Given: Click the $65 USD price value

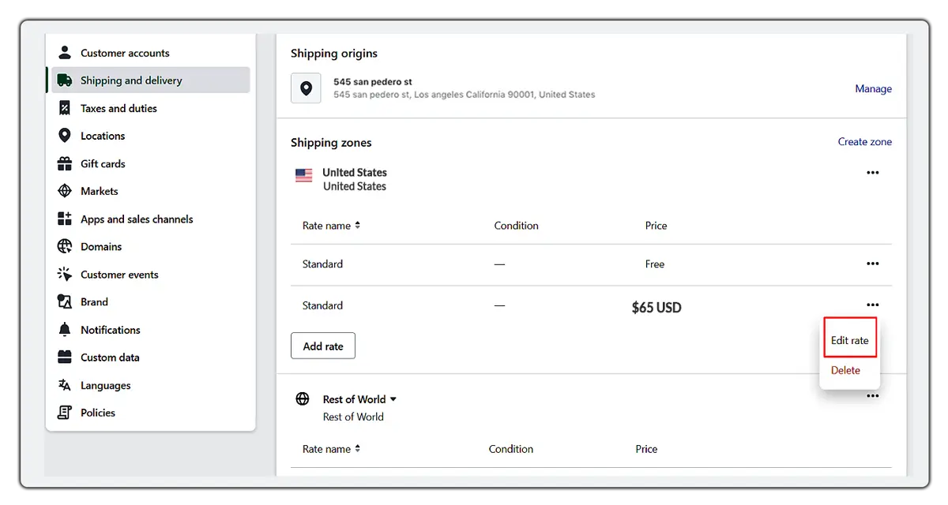Looking at the screenshot, I should 656,308.
